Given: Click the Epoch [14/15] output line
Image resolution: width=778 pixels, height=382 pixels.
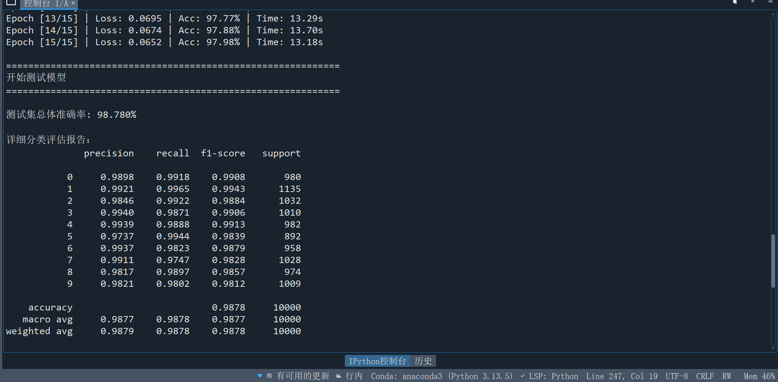Looking at the screenshot, I should point(164,30).
